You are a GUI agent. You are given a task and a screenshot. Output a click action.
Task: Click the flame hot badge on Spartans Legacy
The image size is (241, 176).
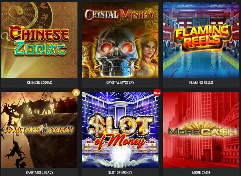click(76, 92)
